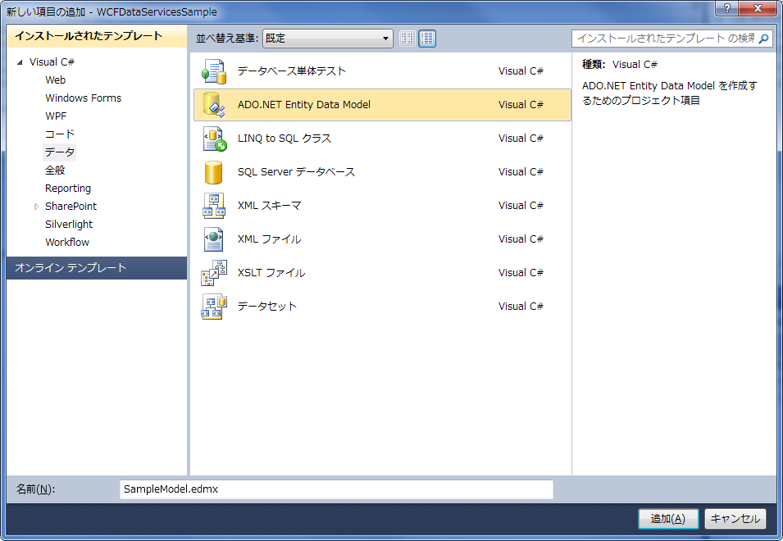Open the インストールされたテンプレート section header

click(x=97, y=36)
